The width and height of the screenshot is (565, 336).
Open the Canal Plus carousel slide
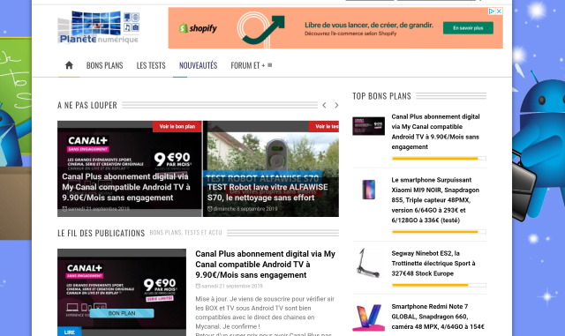click(130, 168)
